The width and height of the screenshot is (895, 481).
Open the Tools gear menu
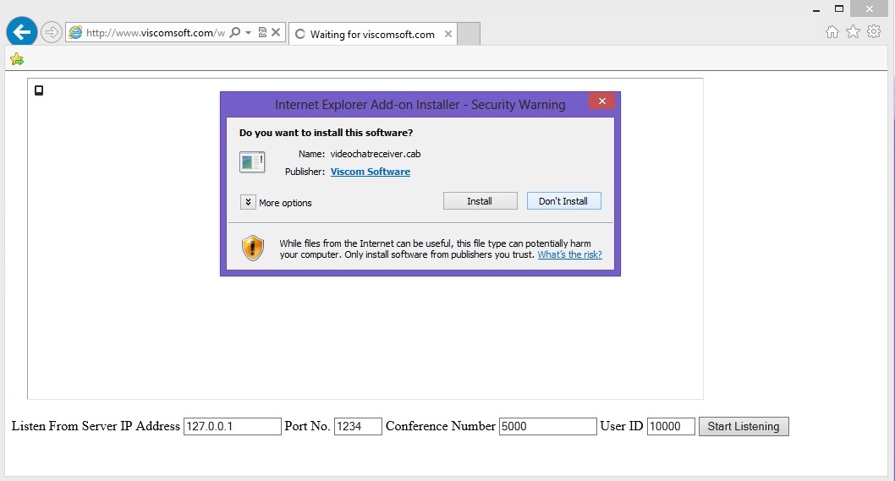[874, 31]
